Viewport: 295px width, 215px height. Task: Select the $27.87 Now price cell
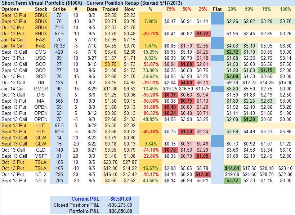coord(129,162)
